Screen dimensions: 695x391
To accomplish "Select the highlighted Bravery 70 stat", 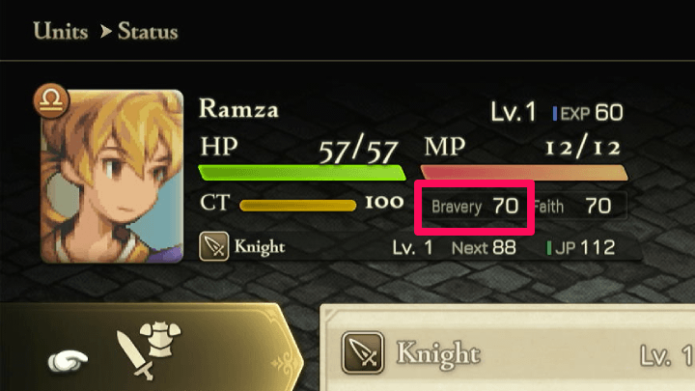I will pos(475,207).
